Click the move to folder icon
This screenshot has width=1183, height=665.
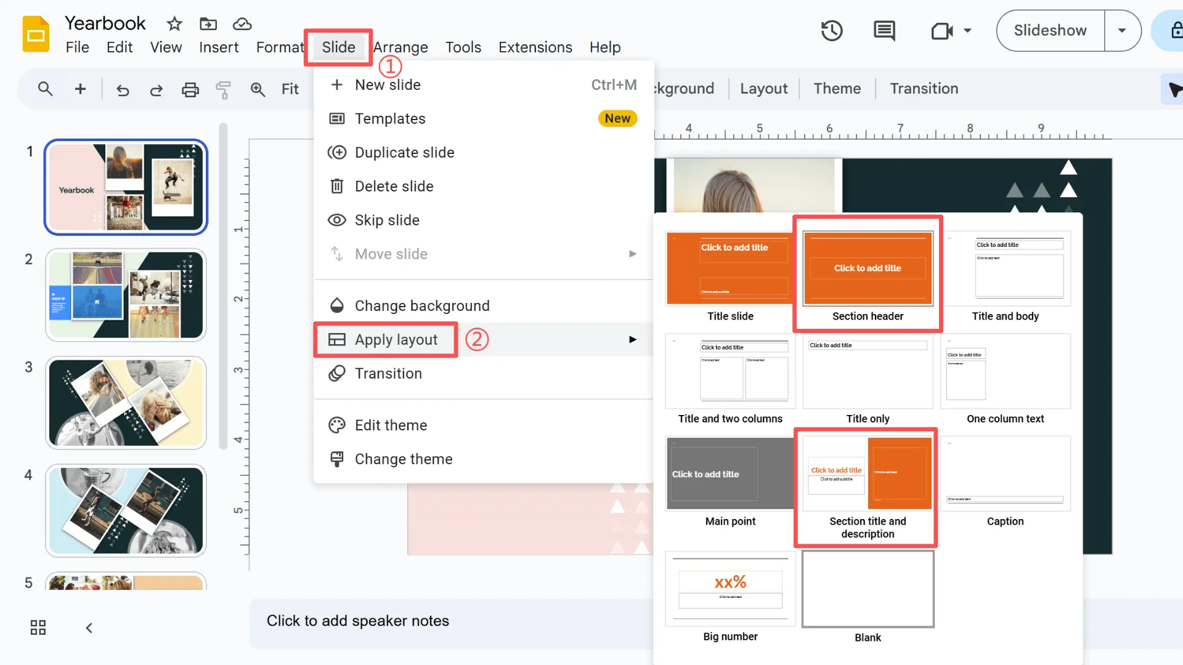pyautogui.click(x=208, y=24)
